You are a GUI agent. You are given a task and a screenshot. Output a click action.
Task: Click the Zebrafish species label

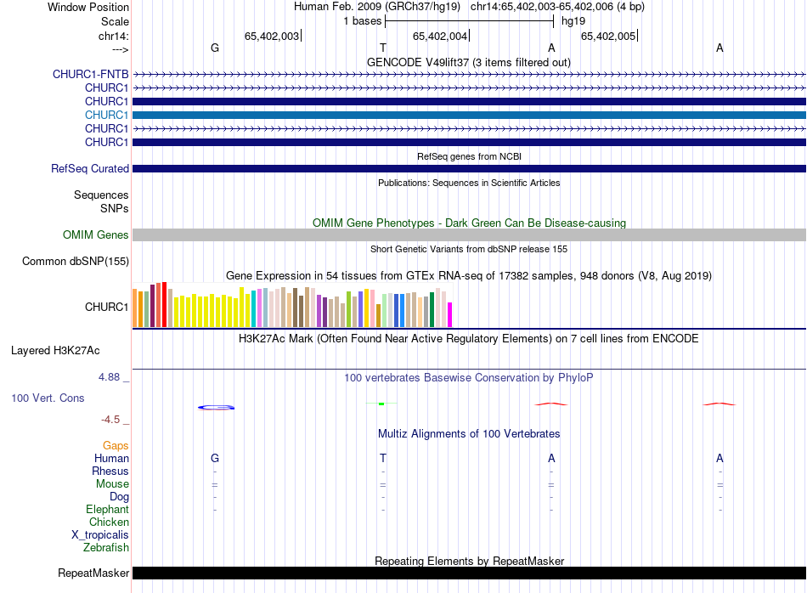[x=106, y=547]
